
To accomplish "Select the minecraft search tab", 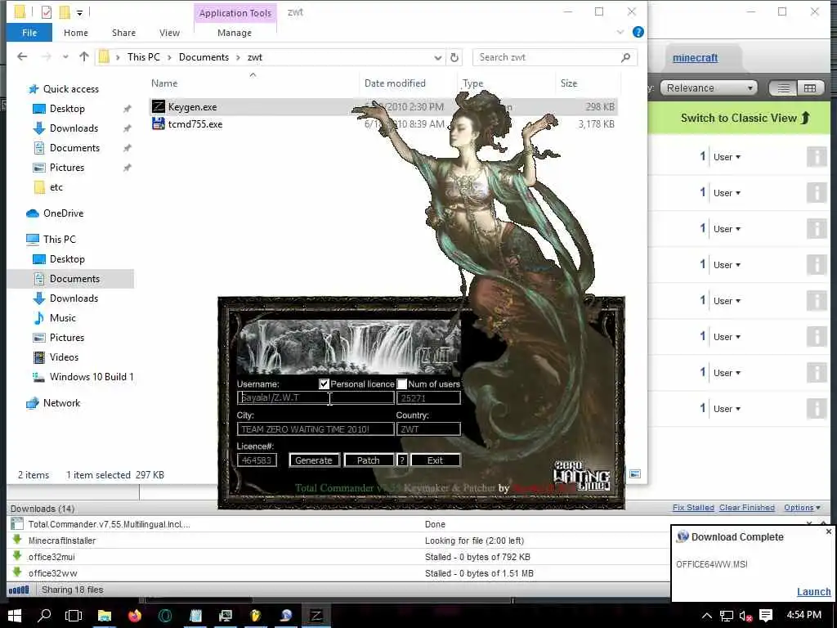I will (x=695, y=58).
